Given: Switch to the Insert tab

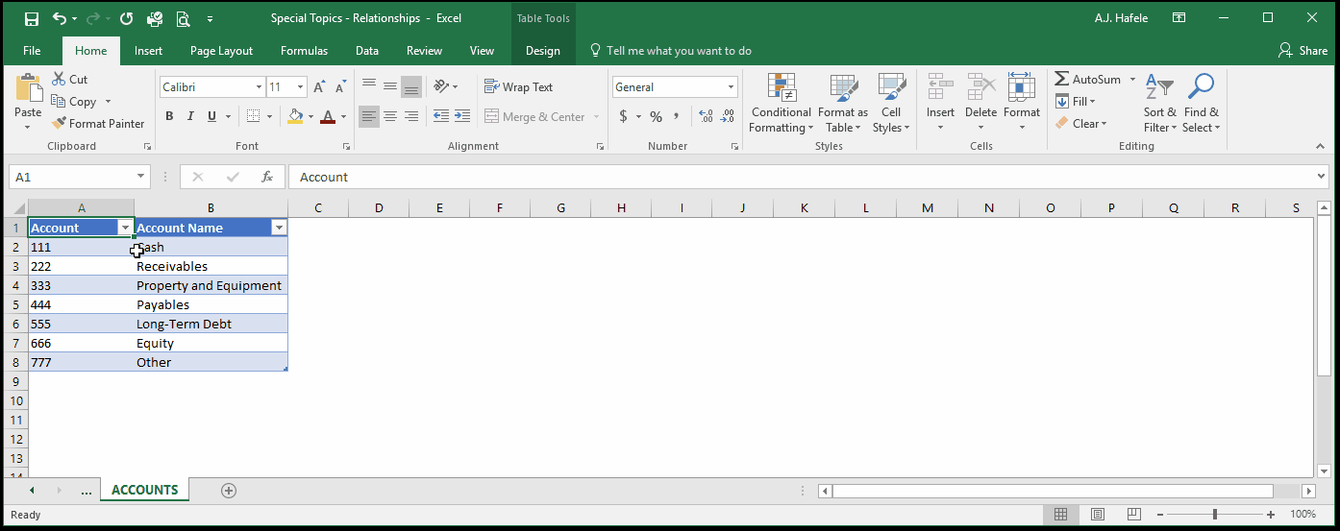Looking at the screenshot, I should pos(148,51).
